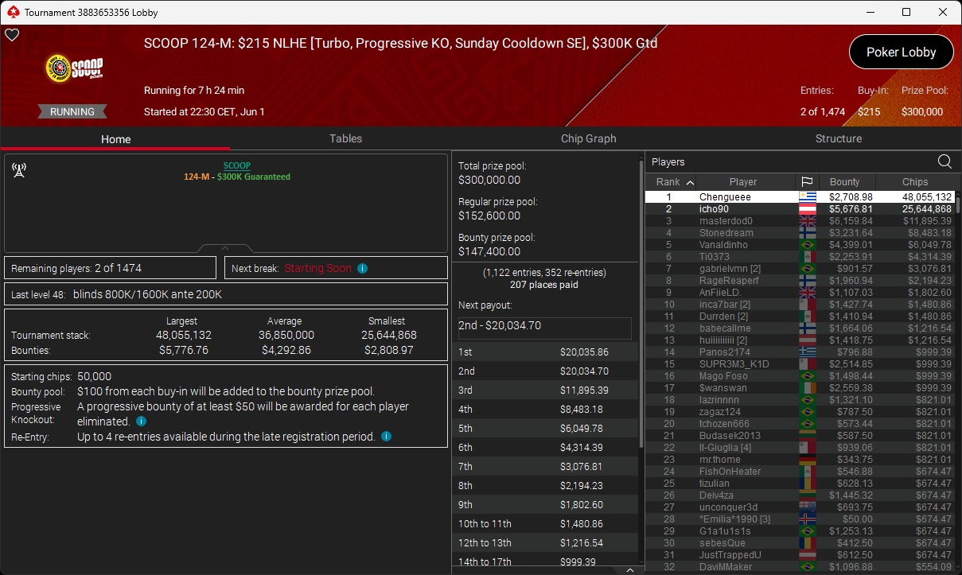The height and width of the screenshot is (575, 962).
Task: Sort by the Bounty column header
Action: pyautogui.click(x=845, y=181)
